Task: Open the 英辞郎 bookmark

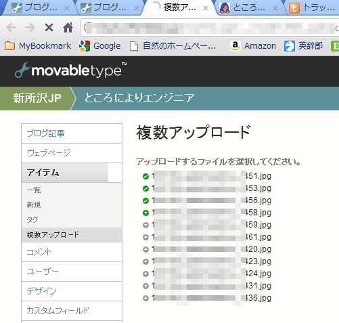Action: click(x=303, y=46)
